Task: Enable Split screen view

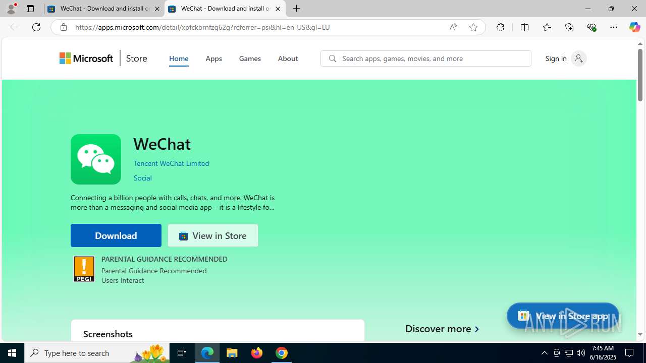Action: point(524,27)
